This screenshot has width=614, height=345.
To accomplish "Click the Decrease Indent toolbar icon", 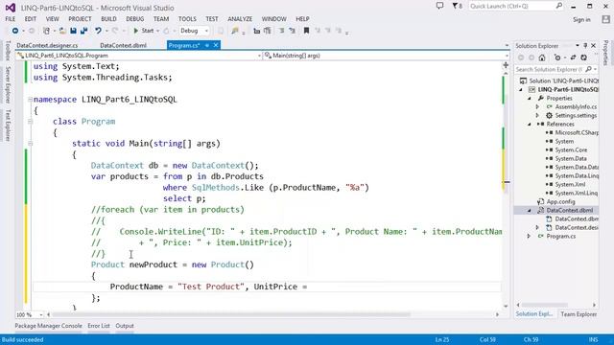I will pyautogui.click(x=256, y=31).
